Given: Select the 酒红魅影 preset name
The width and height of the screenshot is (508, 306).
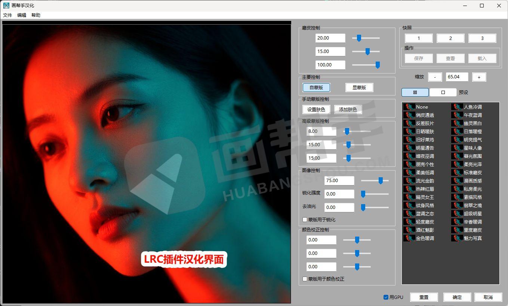Looking at the screenshot, I should [425, 230].
